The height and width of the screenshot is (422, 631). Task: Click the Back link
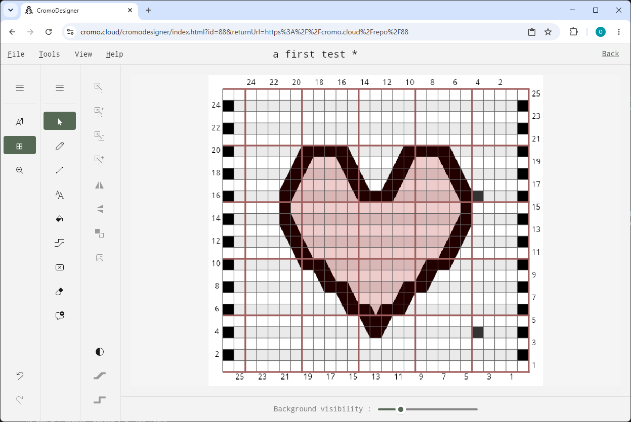click(x=610, y=54)
